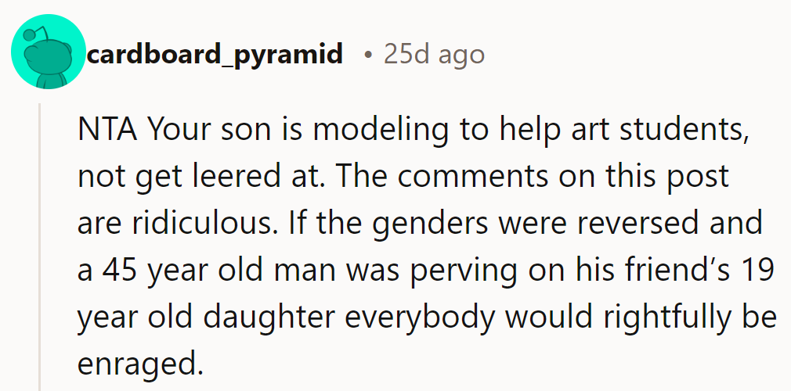The height and width of the screenshot is (391, 791).
Task: Click the 25d ago timestamp
Action: [434, 55]
